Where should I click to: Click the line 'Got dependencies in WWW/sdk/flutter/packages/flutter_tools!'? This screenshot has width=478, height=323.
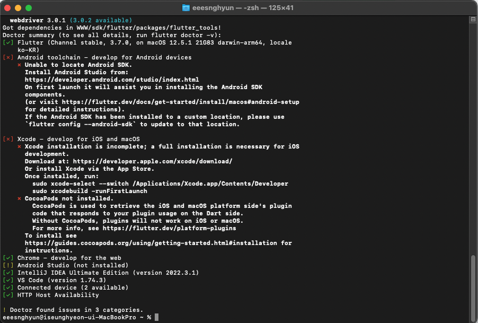(x=112, y=28)
